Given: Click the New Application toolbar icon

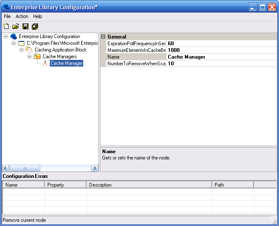Looking at the screenshot, I should click(x=6, y=26).
